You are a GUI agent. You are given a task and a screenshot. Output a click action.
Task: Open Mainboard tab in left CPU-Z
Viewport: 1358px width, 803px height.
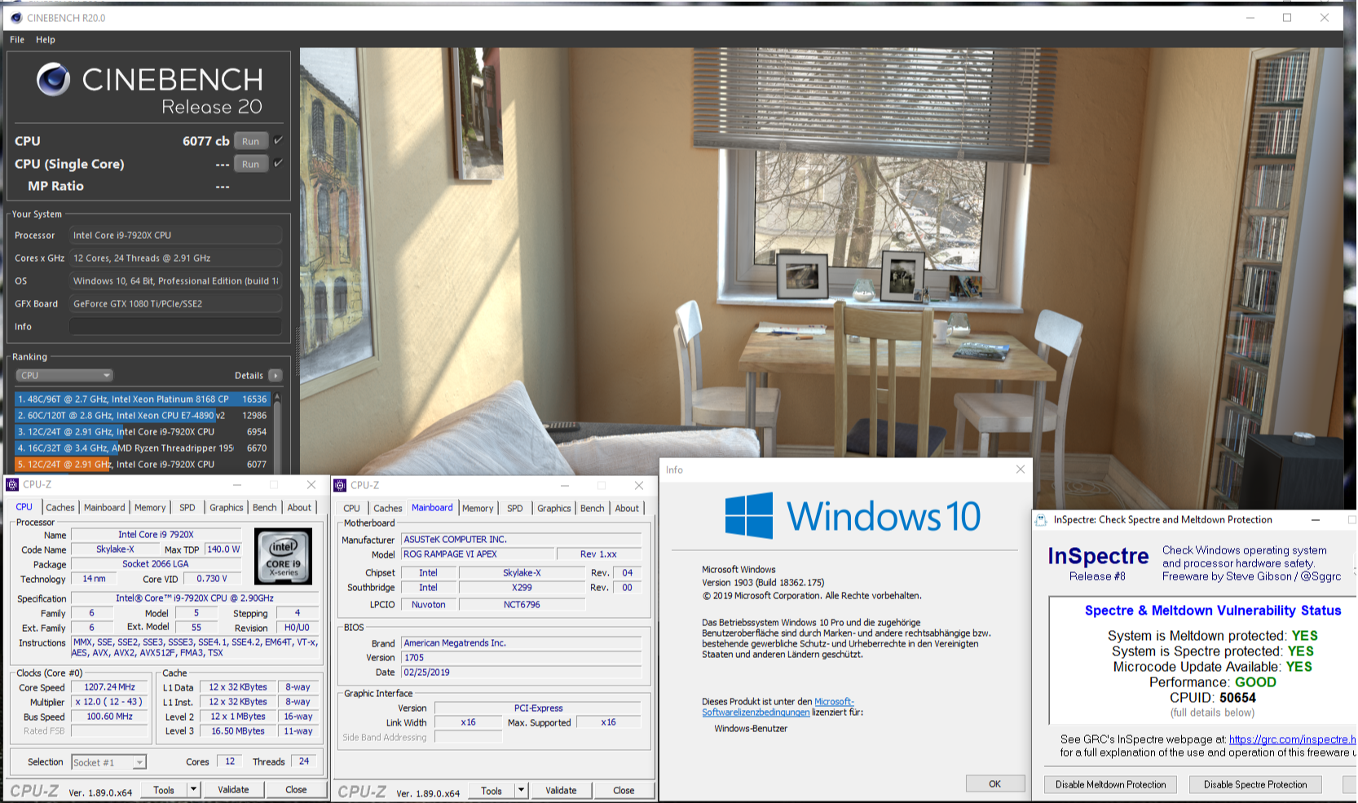[104, 507]
